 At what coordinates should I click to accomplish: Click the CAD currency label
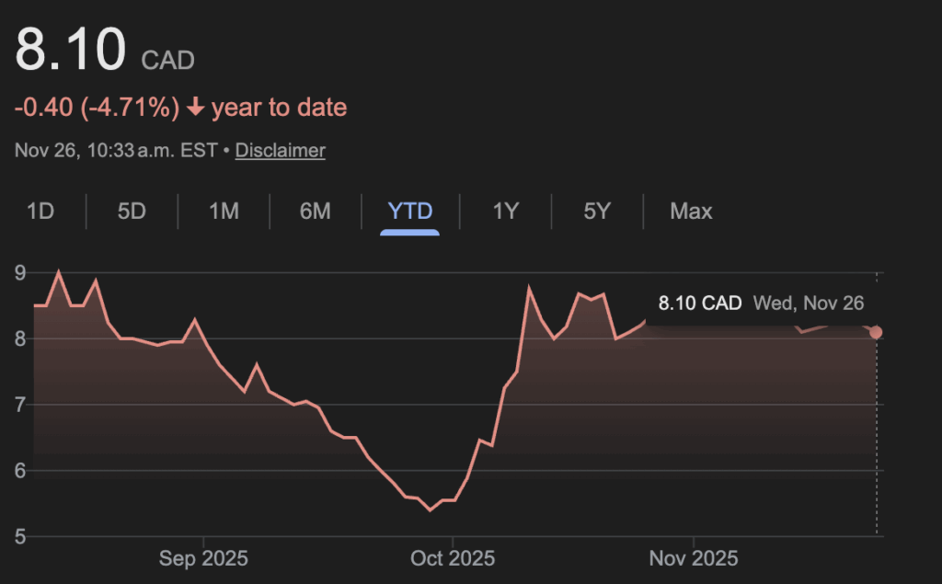pyautogui.click(x=167, y=61)
